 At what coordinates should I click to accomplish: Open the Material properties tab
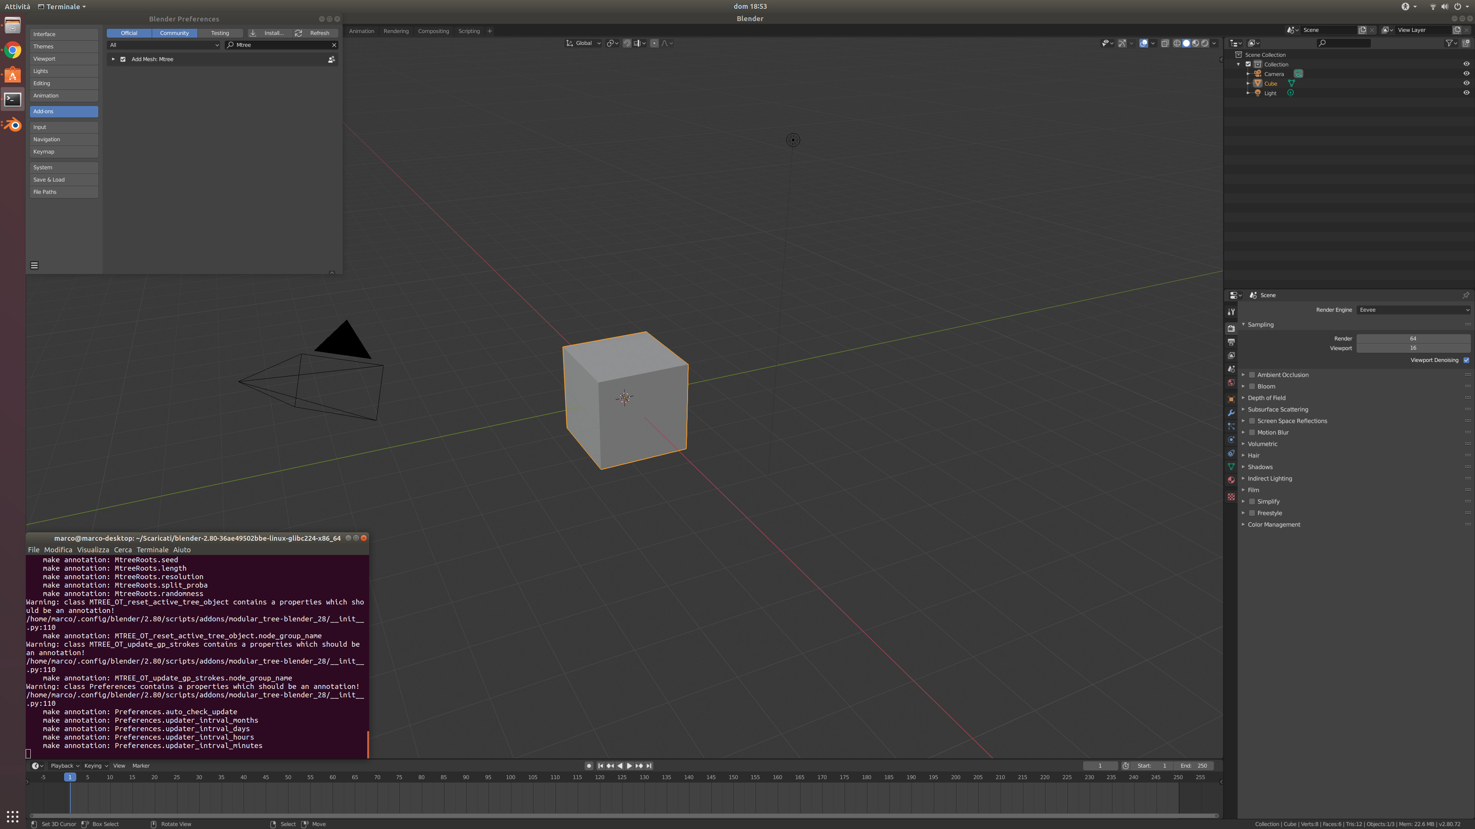point(1231,480)
